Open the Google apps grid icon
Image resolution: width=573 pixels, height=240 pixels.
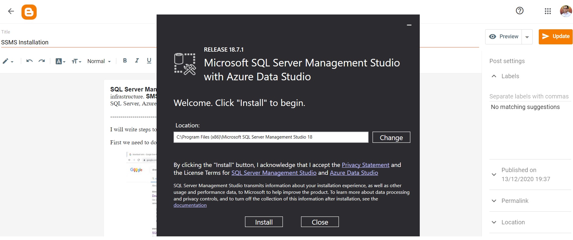pos(548,11)
